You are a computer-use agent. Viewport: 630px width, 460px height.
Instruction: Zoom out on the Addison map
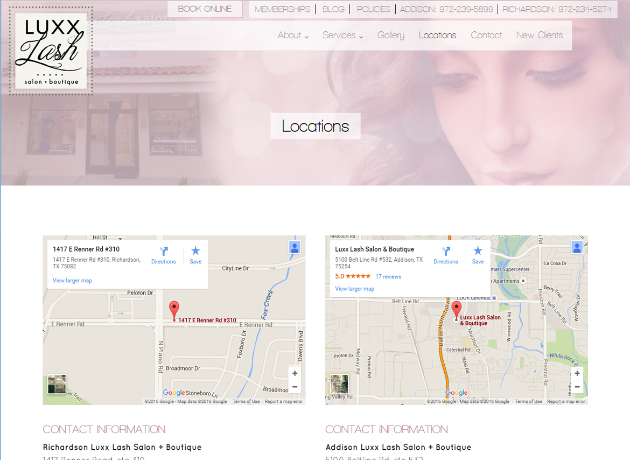tap(577, 387)
